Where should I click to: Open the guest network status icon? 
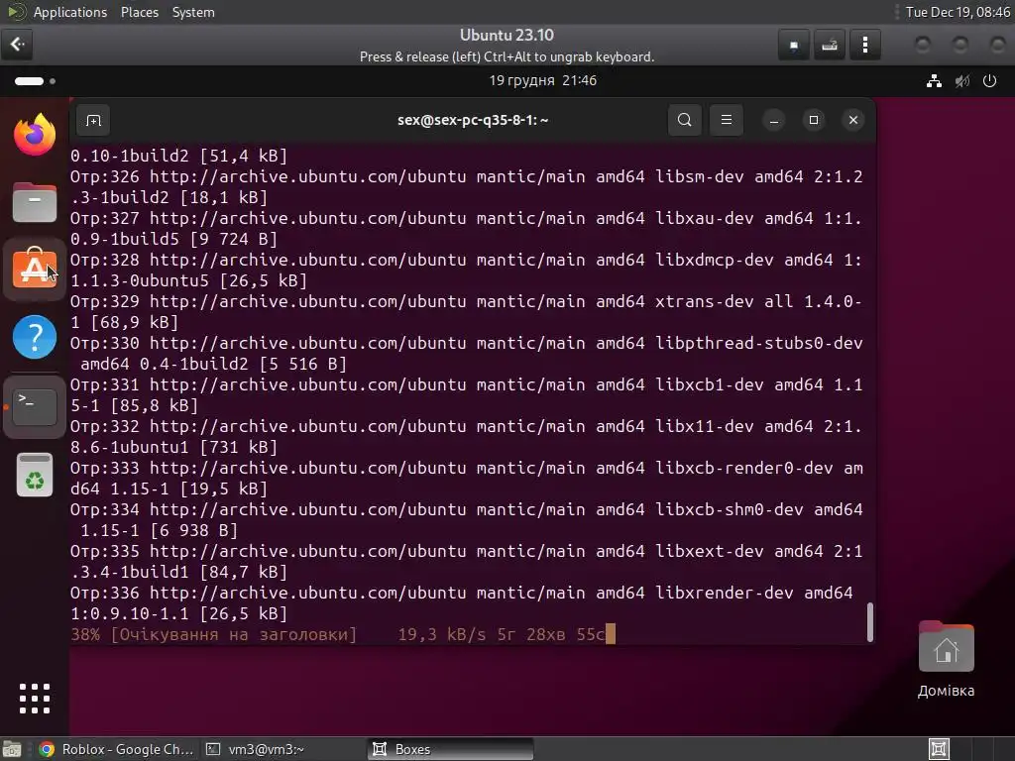[x=934, y=81]
